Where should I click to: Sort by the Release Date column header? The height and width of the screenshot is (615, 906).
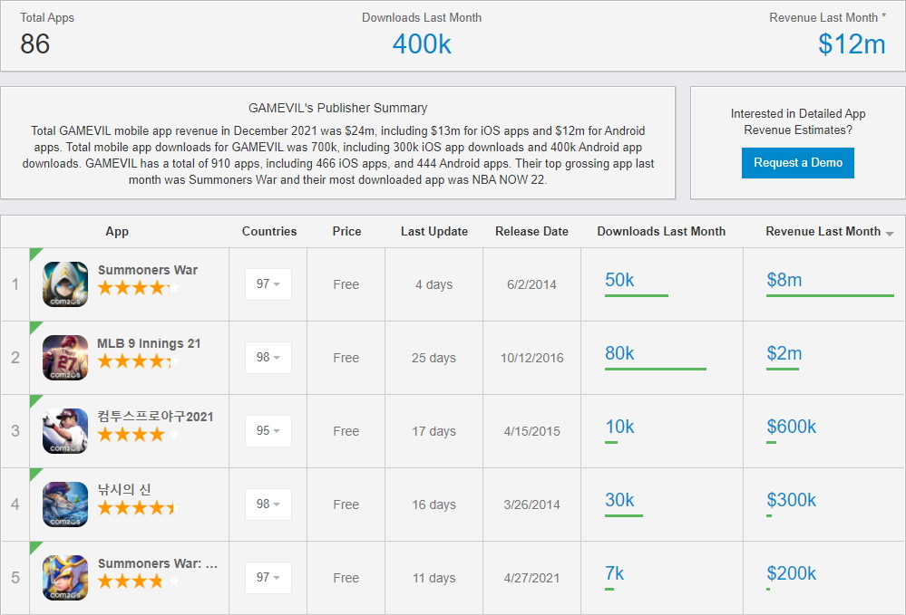coord(531,231)
